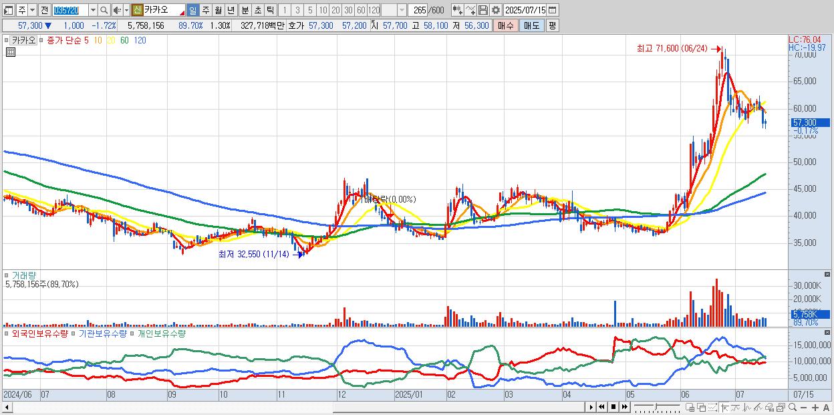Toggle the 개인보유수량 series checkbox
This screenshot has height=415, width=834.
132,333
